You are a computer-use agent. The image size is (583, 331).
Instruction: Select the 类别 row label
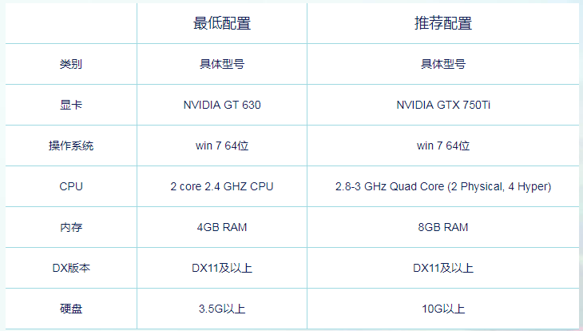[x=71, y=64]
